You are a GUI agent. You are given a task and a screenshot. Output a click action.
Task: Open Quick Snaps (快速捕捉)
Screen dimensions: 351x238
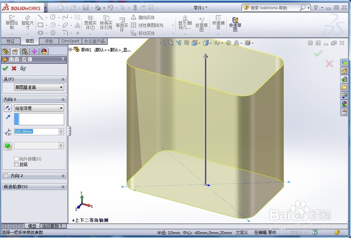point(218,22)
